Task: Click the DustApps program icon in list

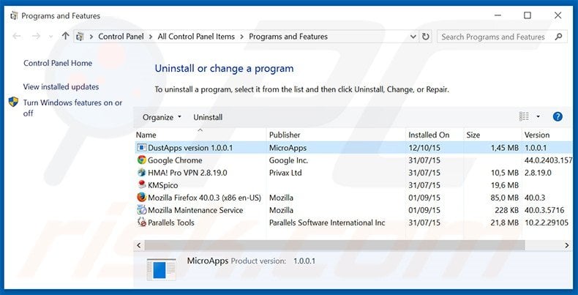Action: tap(141, 148)
